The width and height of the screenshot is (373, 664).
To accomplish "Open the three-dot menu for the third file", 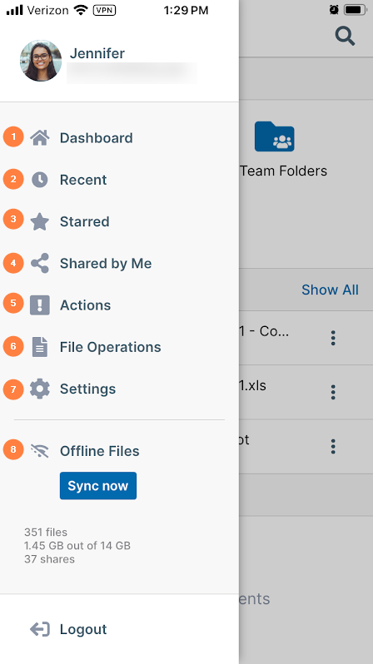I will tap(333, 446).
